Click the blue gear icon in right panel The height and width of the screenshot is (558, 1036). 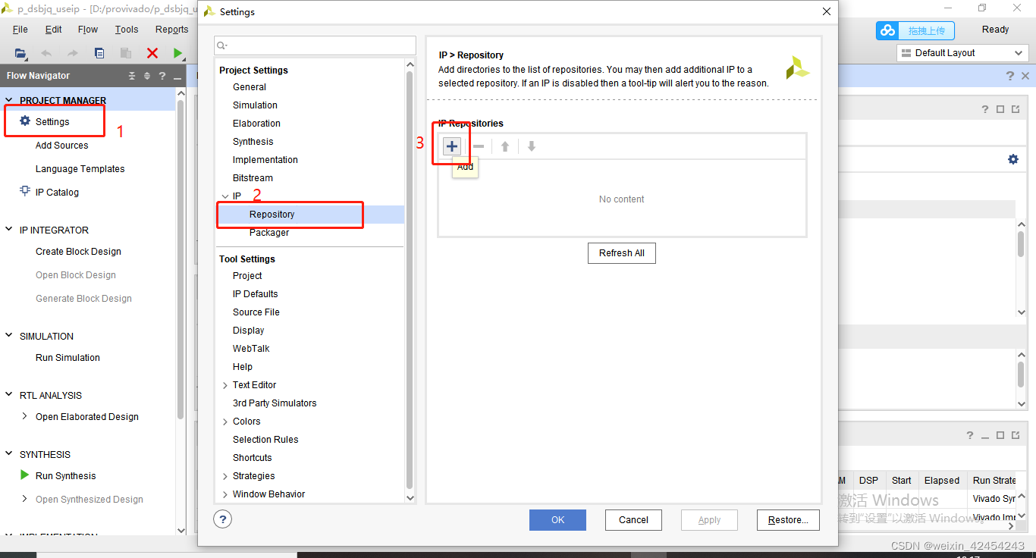1013,159
